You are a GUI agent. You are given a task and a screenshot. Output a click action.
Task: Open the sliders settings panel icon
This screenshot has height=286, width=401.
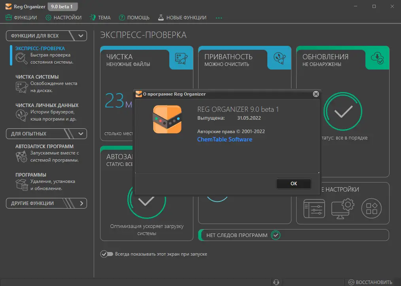[x=314, y=209]
